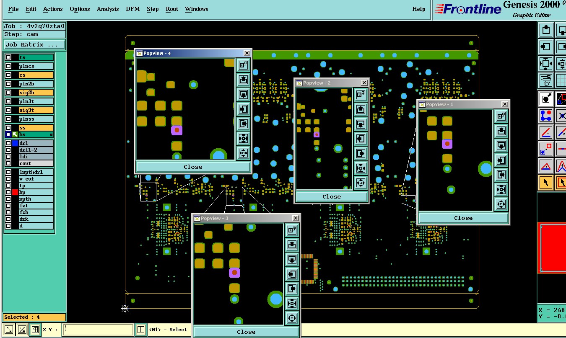Click the connected blue nodes net icon
566x338 pixels.
[x=545, y=115]
